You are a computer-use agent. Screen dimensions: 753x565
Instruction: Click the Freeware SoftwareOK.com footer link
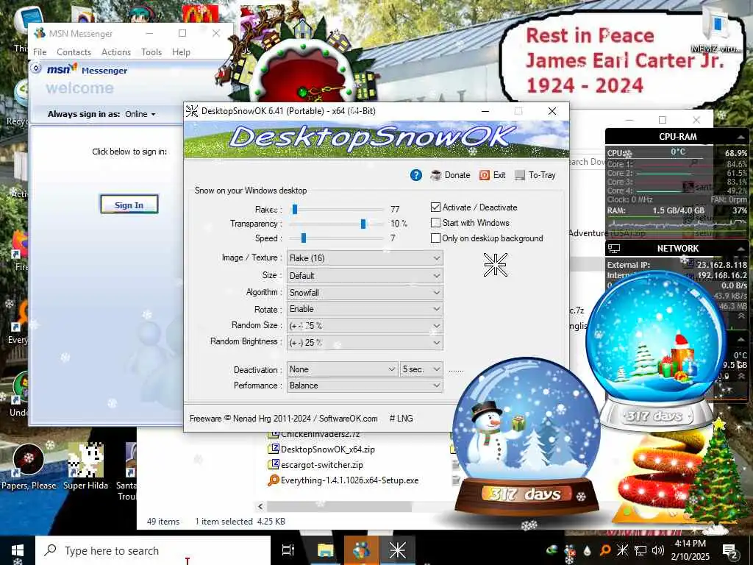(283, 419)
